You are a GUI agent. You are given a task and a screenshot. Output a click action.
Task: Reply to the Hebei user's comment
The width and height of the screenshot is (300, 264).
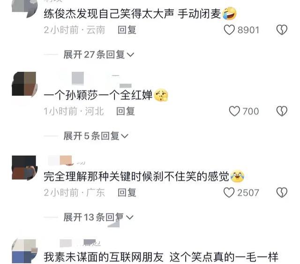126,112
